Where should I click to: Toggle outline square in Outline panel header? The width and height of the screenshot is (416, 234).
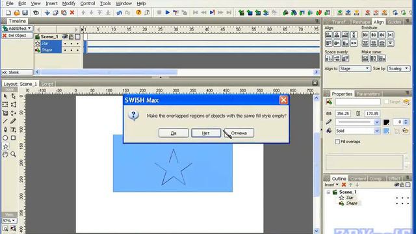click(x=408, y=185)
